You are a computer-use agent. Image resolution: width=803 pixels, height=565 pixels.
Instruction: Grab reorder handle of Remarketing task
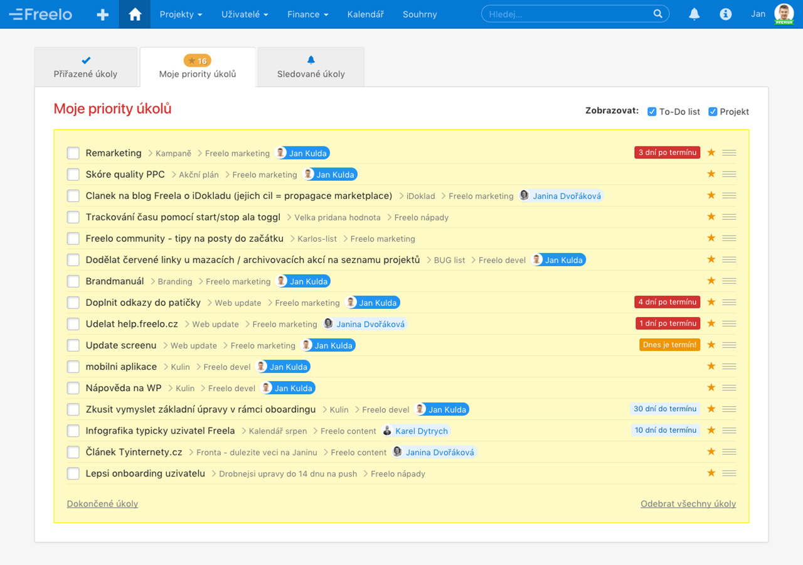coord(729,153)
